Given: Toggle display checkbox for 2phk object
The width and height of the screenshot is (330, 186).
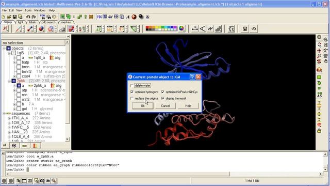Looking at the screenshot, I should [14, 81].
